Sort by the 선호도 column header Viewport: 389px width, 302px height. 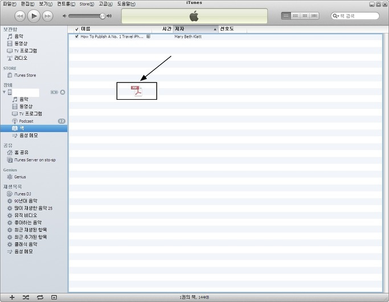click(x=232, y=29)
